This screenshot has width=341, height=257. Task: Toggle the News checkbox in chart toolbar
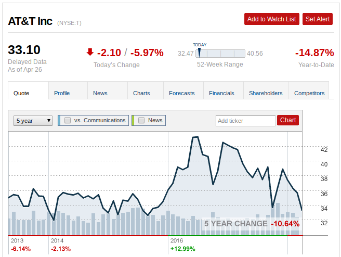[141, 120]
